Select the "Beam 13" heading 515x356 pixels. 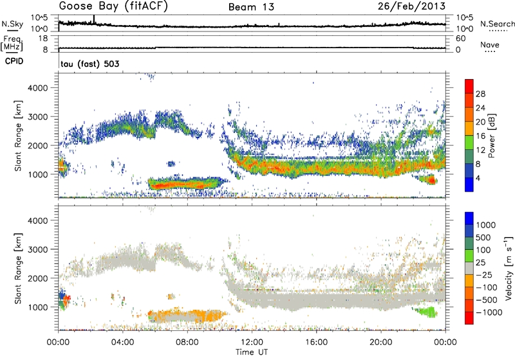pos(252,7)
